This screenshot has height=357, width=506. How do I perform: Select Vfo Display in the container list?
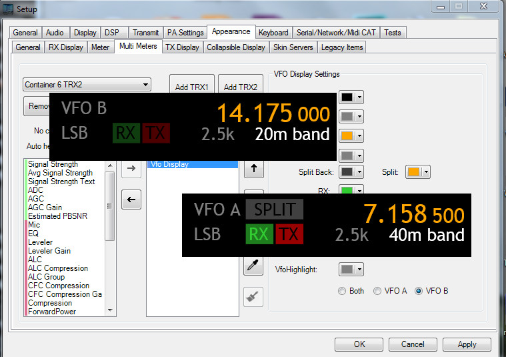point(192,164)
